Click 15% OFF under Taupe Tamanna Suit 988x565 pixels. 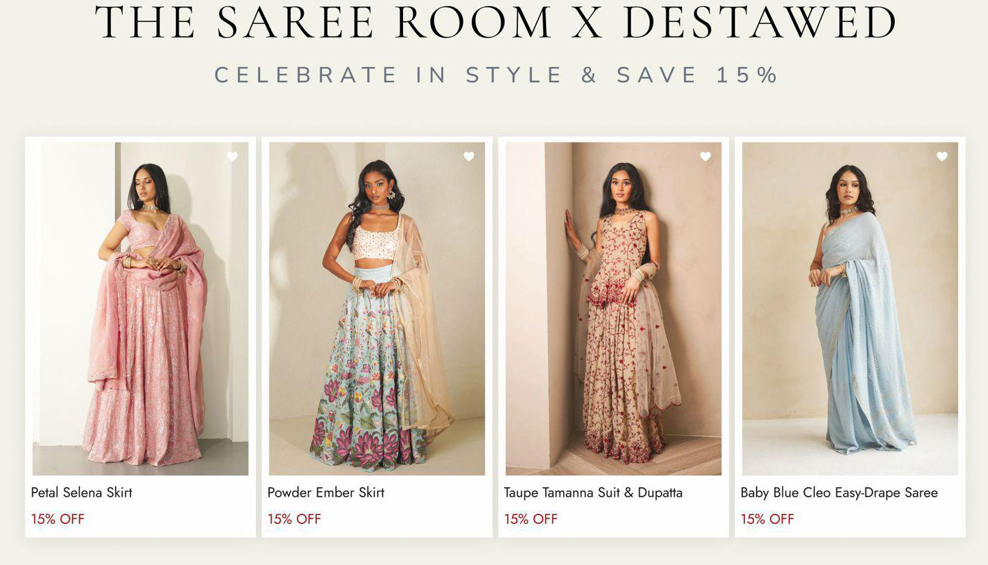click(531, 519)
